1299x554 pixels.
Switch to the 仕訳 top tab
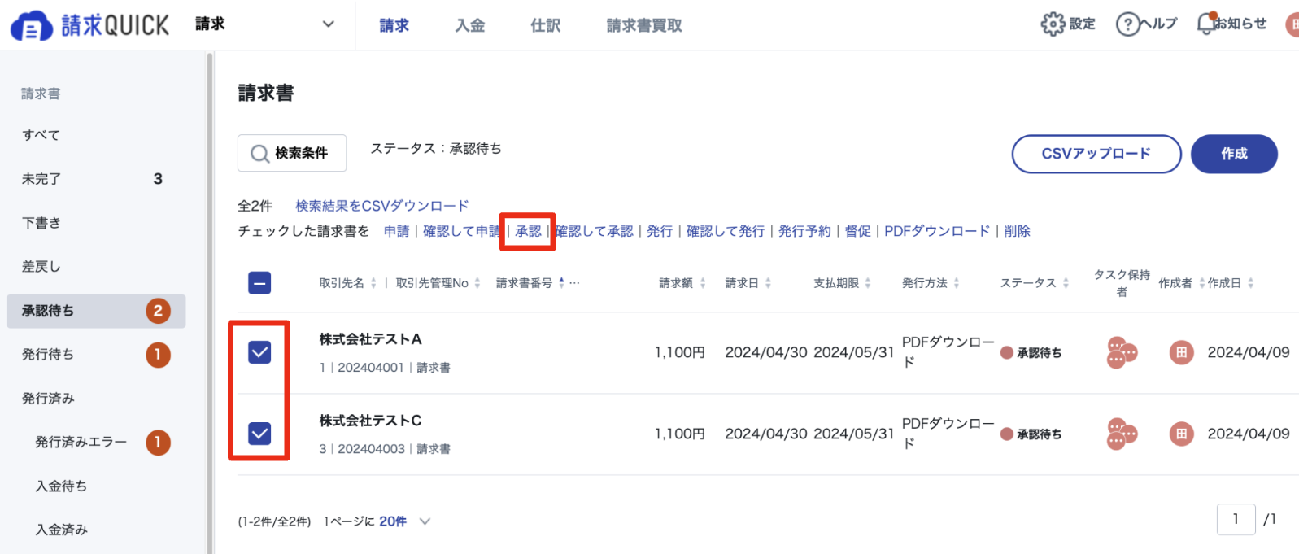tap(546, 25)
